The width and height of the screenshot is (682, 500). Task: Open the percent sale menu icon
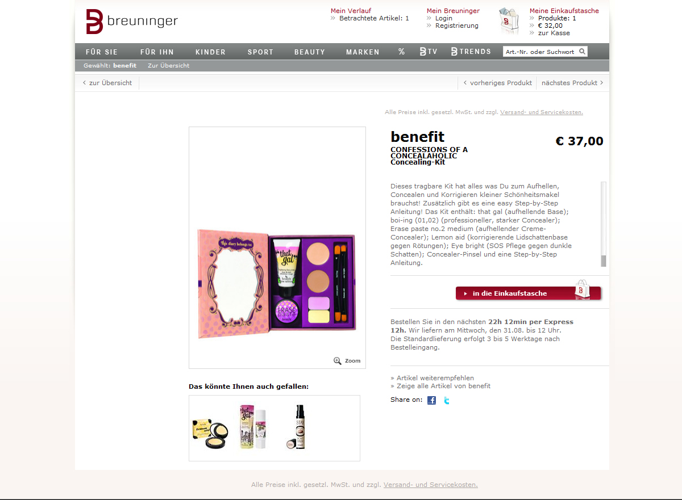coord(402,52)
